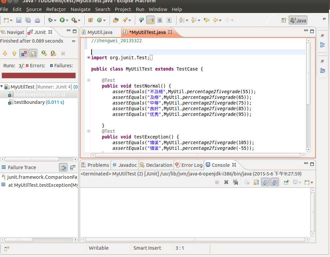Click the editor vertical scrollbar

pos(308,74)
